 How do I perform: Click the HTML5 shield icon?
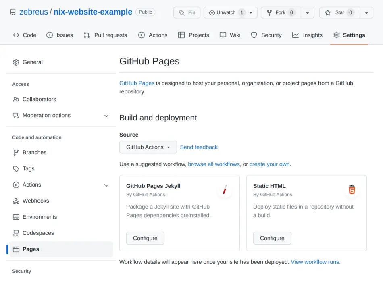352,189
